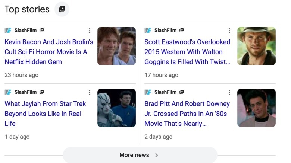The width and height of the screenshot is (291, 163).
Task: Click SlashFilm logo above Scott Eastwood story
Action: [148, 31]
